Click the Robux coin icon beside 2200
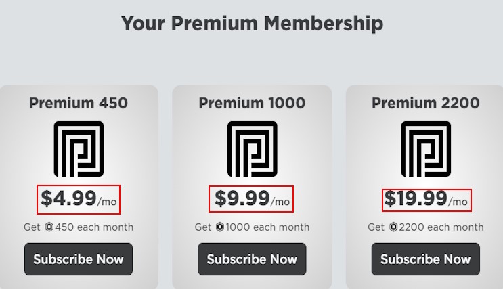 393,227
